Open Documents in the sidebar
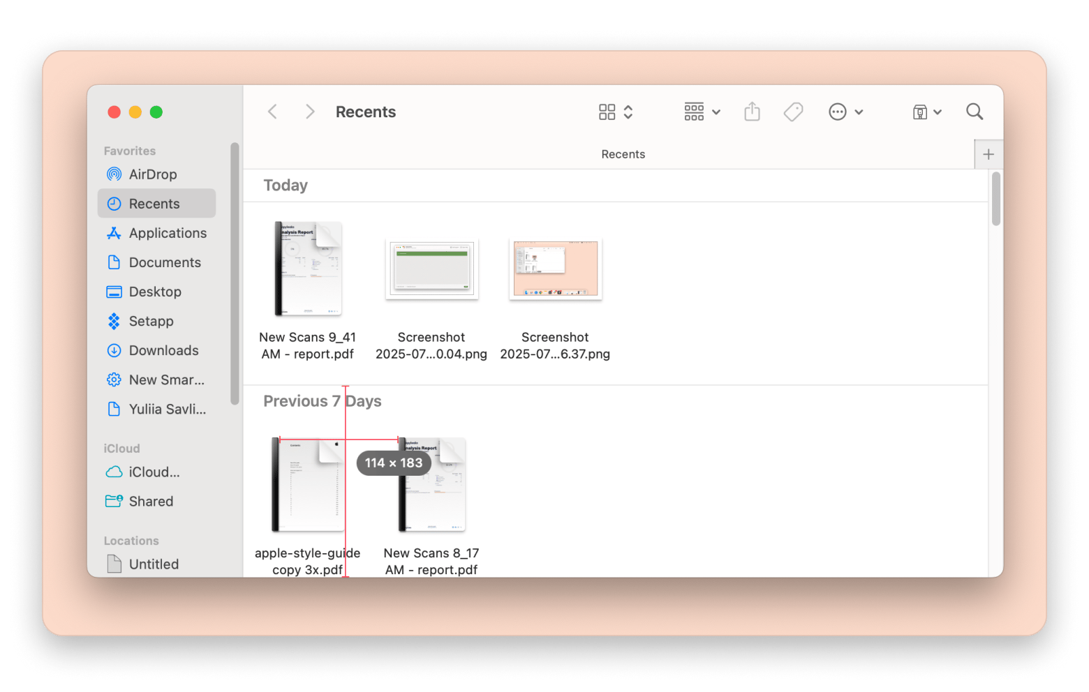 165,262
